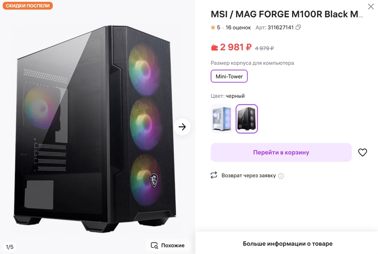378x254 pixels.
Task: Click the "Возврат через заявку" text
Action: click(249, 176)
